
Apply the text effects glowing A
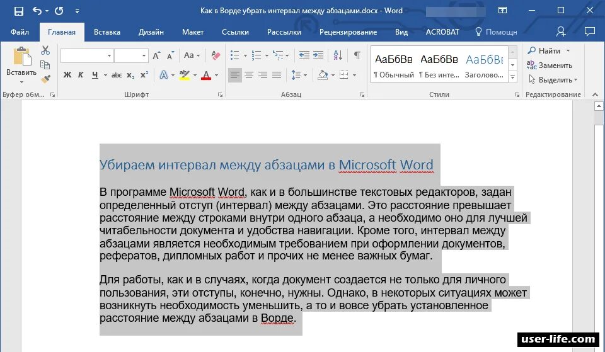pos(164,75)
